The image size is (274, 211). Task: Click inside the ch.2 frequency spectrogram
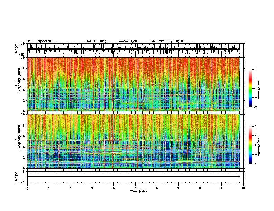134,141
